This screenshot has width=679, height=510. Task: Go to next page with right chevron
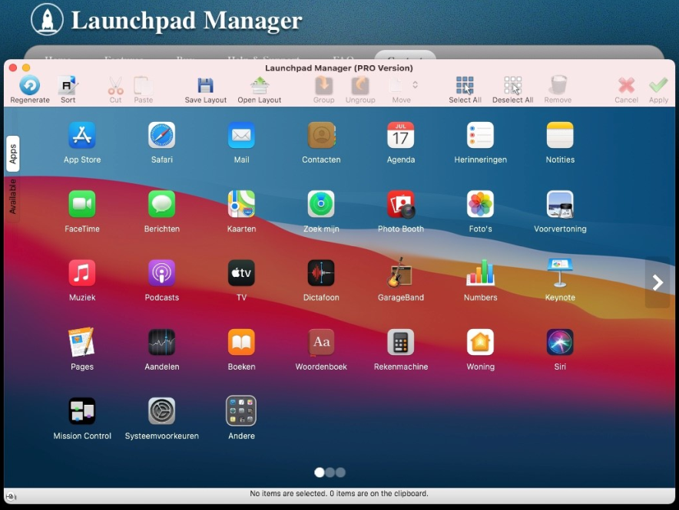(x=657, y=282)
